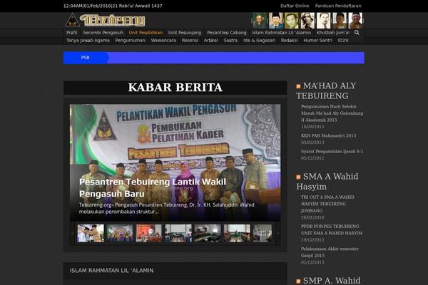Go to Redaksi section
This screenshot has height=285, width=428.
290,41
